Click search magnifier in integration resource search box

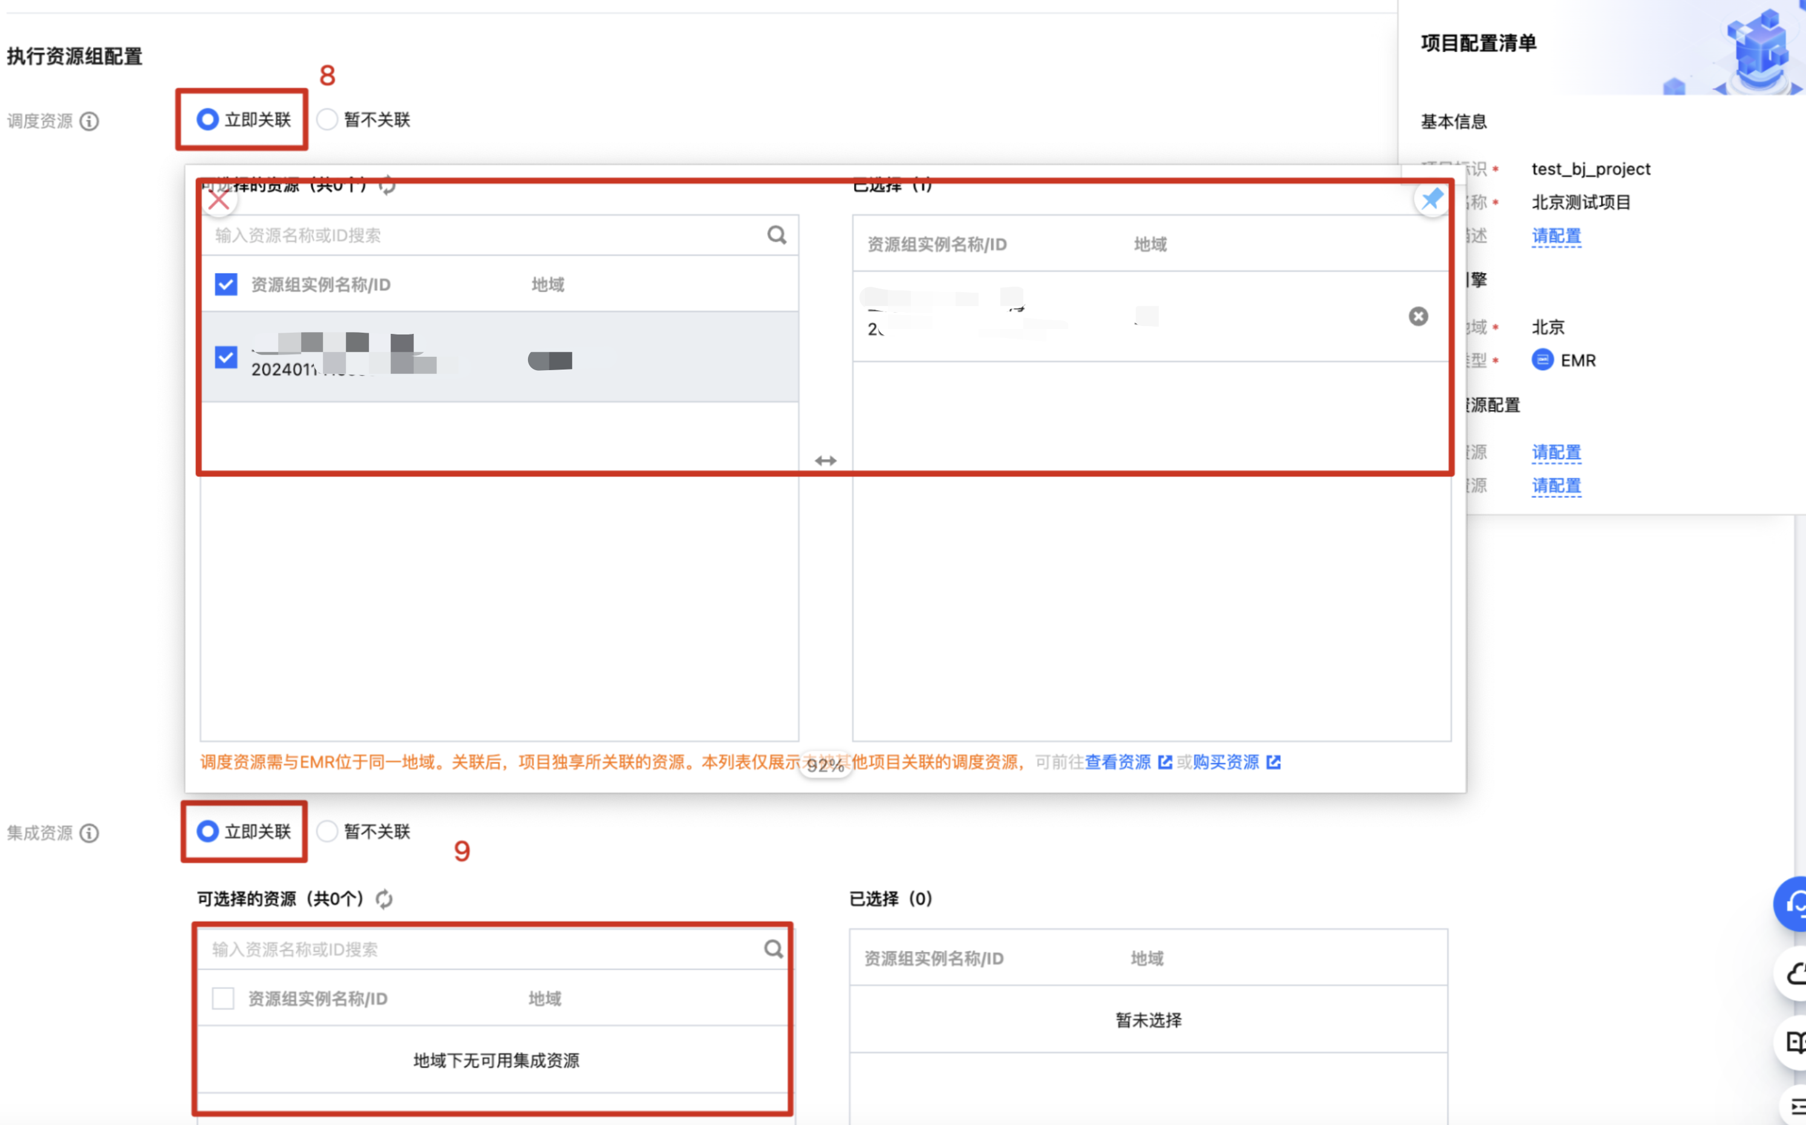pos(774,948)
